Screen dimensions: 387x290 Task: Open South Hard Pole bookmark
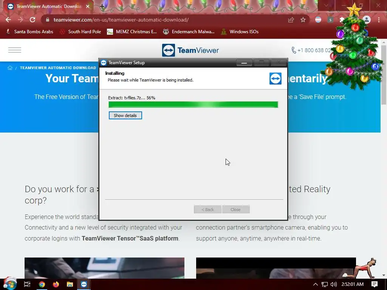tap(81, 32)
